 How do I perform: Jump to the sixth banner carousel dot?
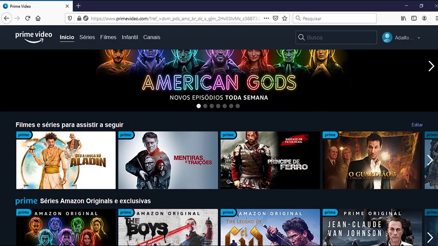(231, 106)
